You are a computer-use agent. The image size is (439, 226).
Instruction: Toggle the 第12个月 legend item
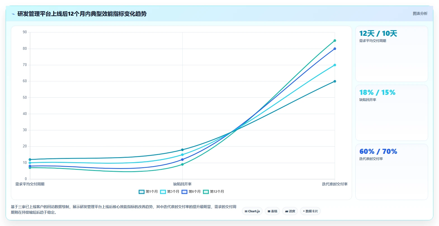214,192
